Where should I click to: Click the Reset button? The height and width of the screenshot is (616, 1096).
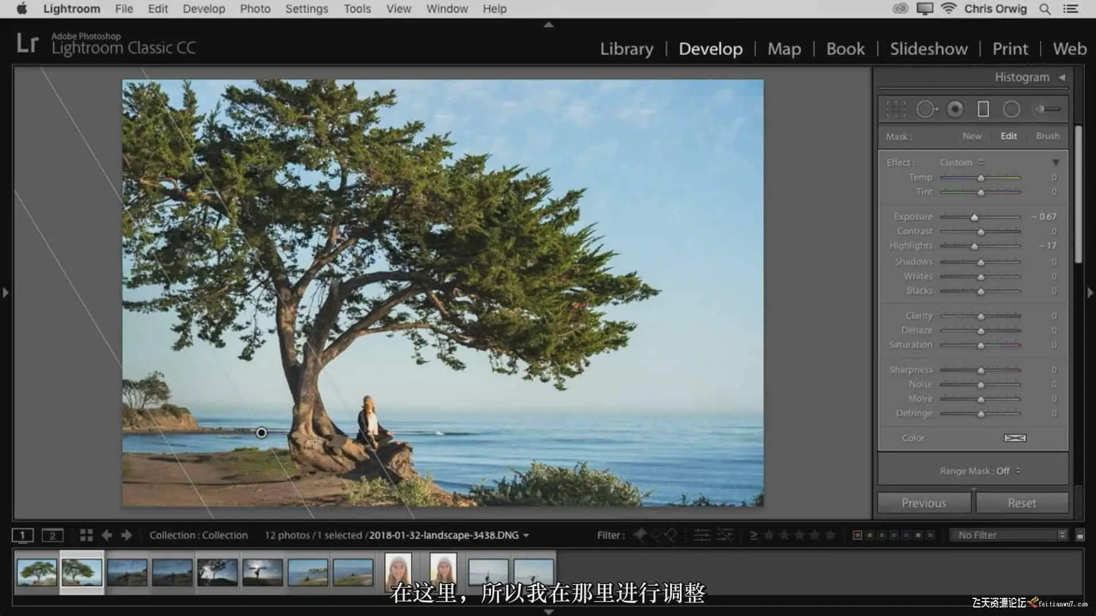1021,503
